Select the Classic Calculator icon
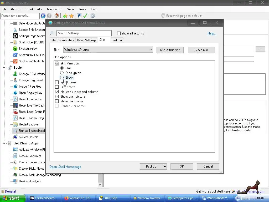The height and width of the screenshot is (202, 269). 15,156
